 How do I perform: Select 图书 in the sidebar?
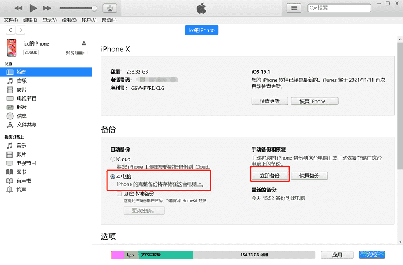pyautogui.click(x=45, y=172)
